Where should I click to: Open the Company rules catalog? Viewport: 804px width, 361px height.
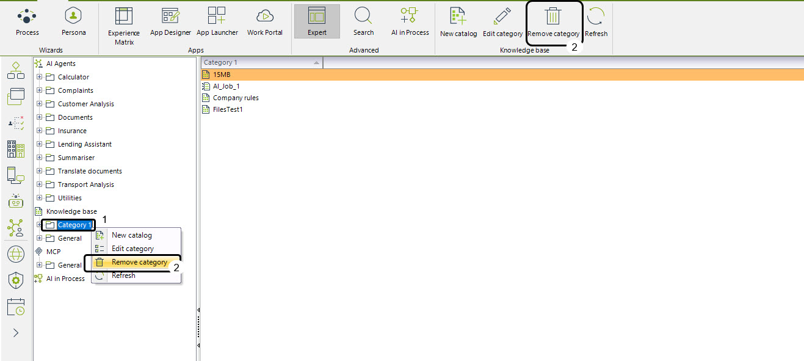(235, 98)
